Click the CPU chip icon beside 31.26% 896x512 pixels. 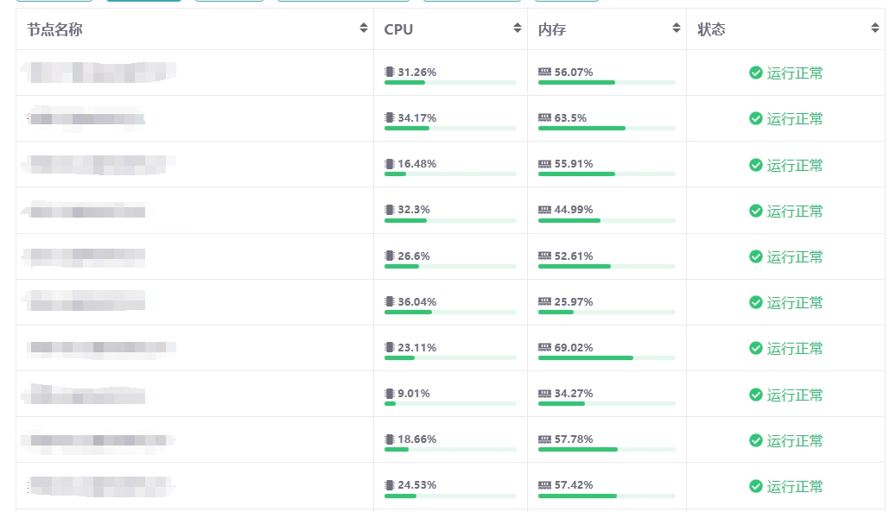click(389, 73)
